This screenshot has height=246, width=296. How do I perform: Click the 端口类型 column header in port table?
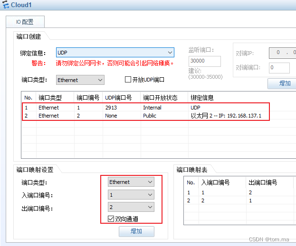point(55,98)
